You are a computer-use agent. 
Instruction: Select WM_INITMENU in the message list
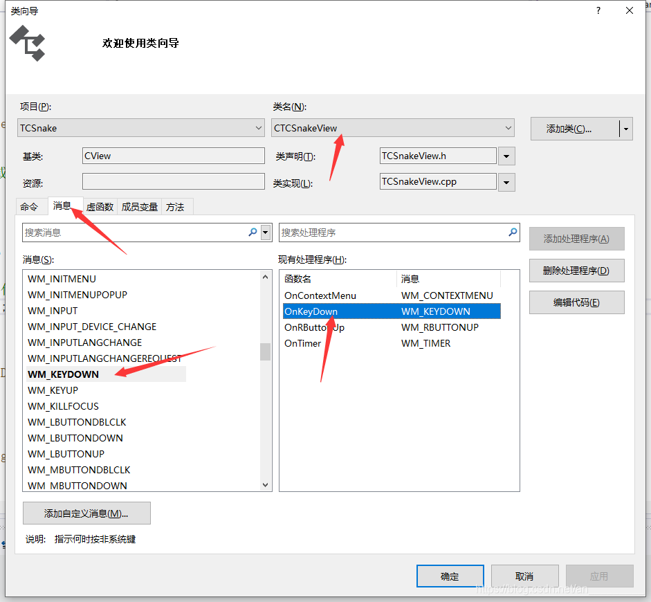click(62, 279)
